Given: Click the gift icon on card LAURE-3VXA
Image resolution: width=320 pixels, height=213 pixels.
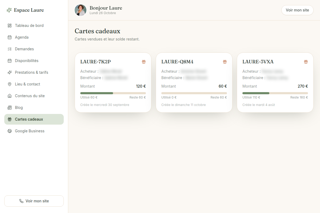Looking at the screenshot, I should (x=306, y=62).
